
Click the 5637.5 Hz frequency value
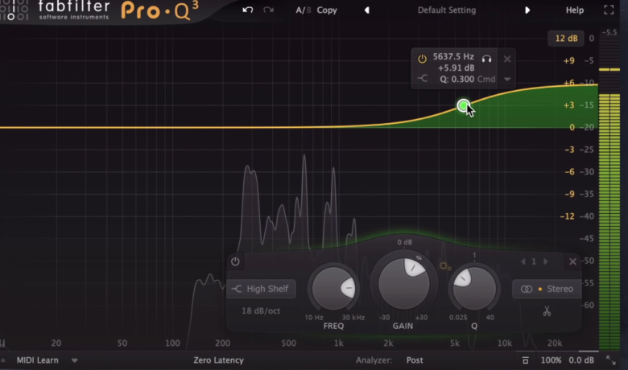coord(453,57)
